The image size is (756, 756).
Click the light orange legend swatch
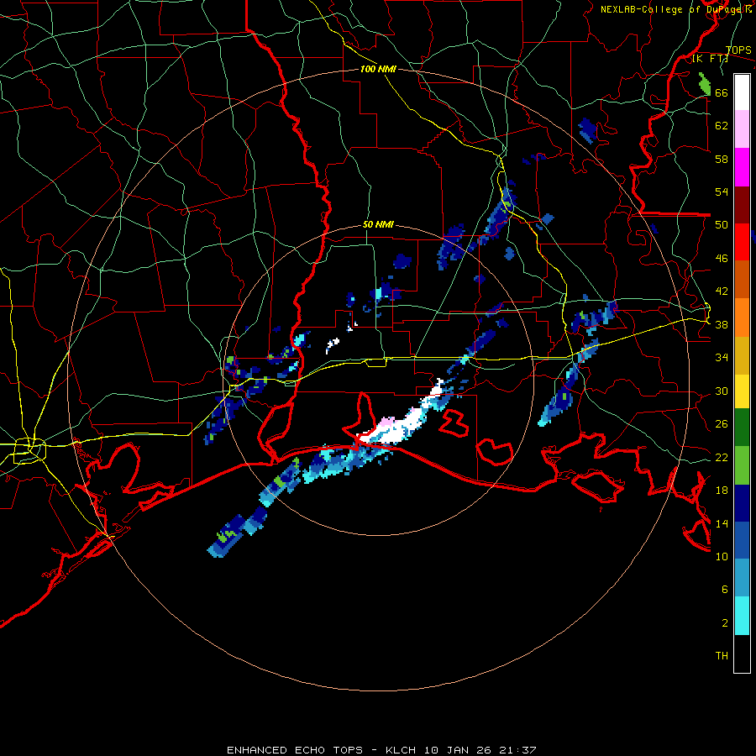pyautogui.click(x=742, y=318)
